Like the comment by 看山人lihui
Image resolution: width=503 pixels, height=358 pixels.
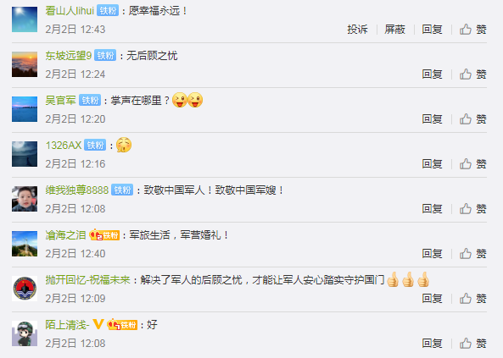472,30
